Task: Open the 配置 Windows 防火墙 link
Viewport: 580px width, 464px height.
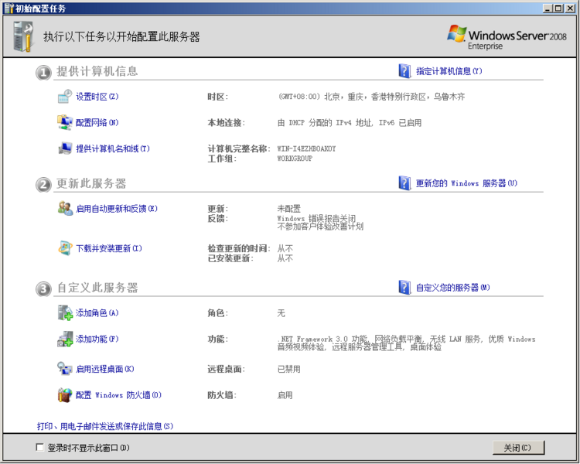Action: (118, 395)
